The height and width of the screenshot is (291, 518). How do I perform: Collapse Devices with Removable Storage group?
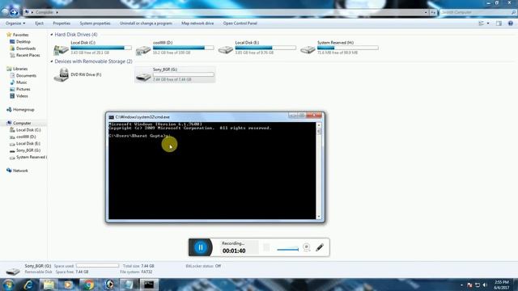coord(52,61)
